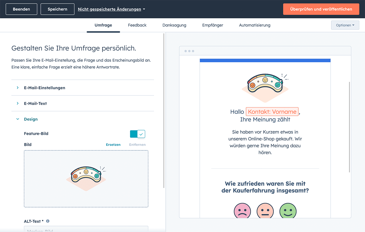This screenshot has height=232, width=365.
Task: Expand the E-Mail-Text section
Action: coord(35,104)
